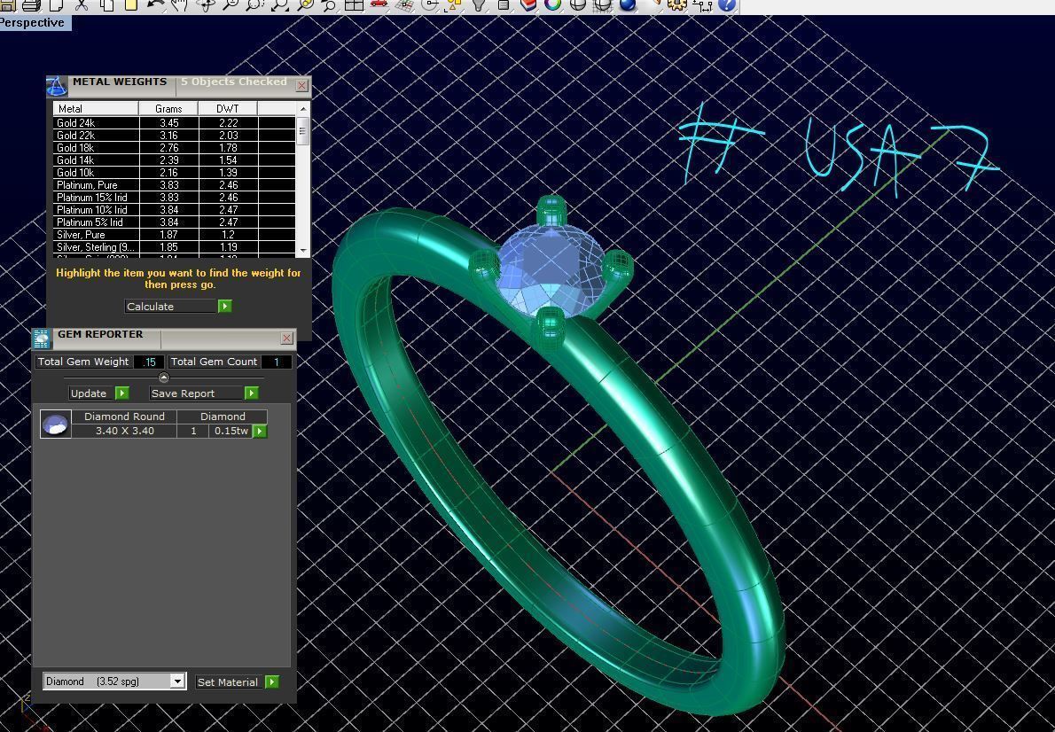
Task: Select the Zoom selected tool
Action: 305,4
